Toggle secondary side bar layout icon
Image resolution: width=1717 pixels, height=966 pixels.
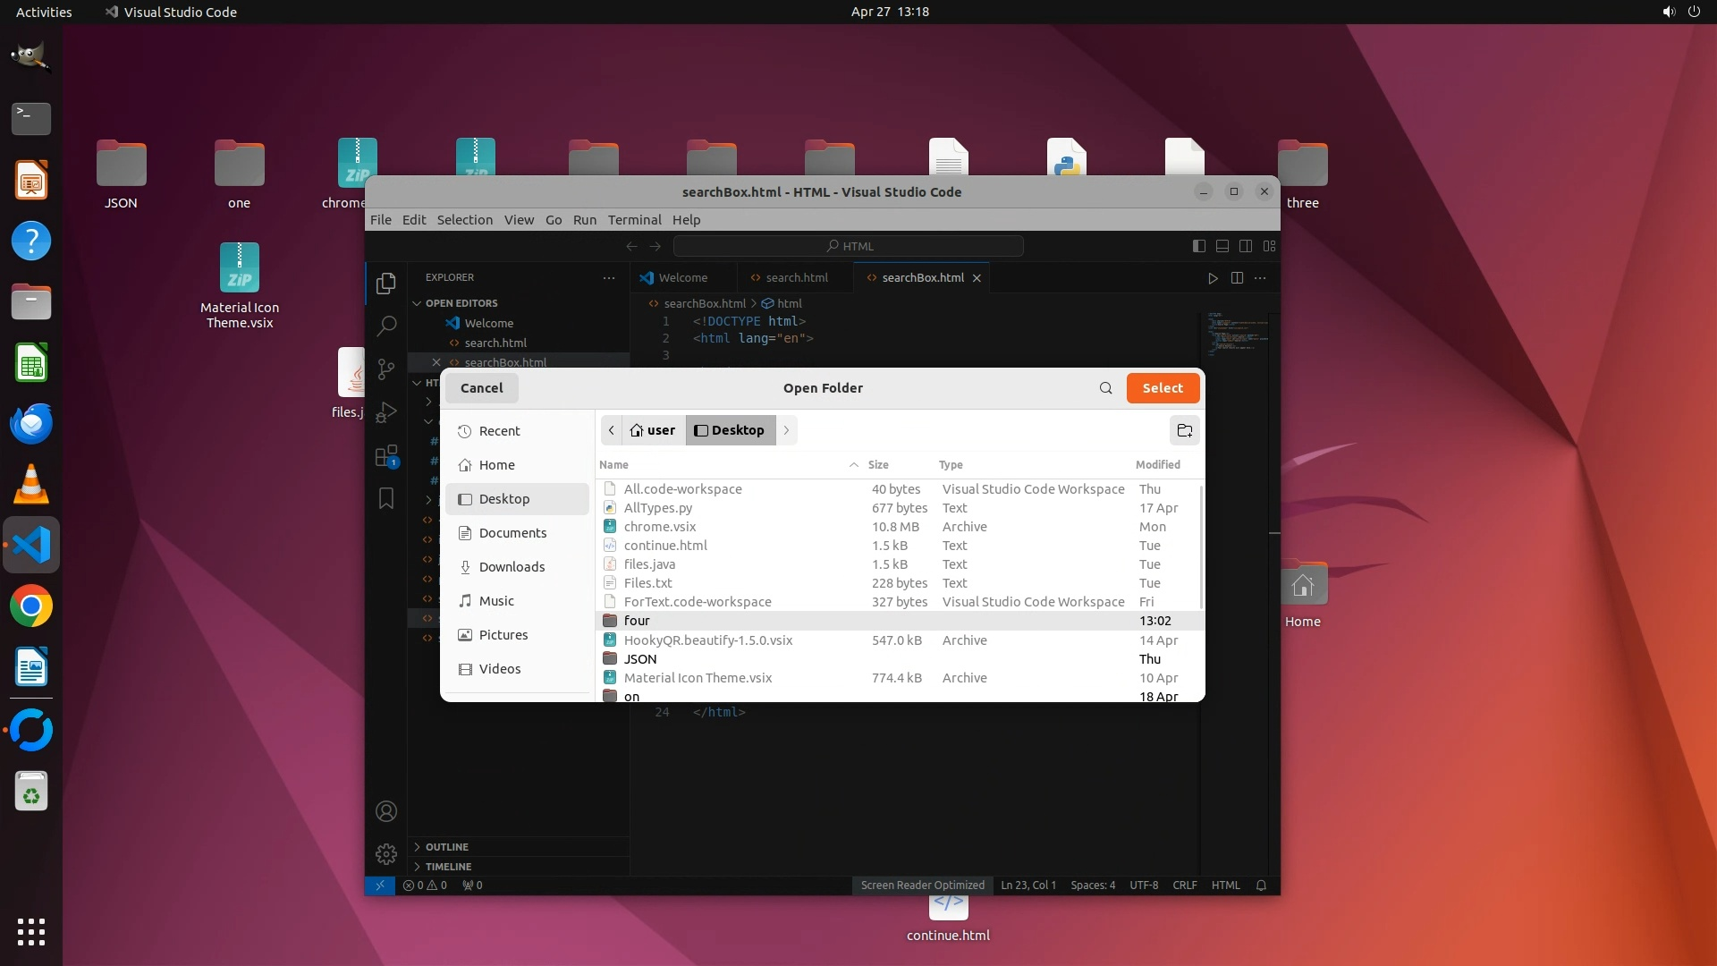pyautogui.click(x=1246, y=246)
